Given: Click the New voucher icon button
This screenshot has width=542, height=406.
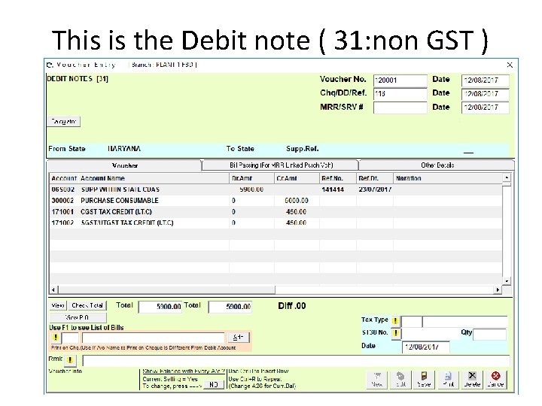Looking at the screenshot, I should 377,380.
